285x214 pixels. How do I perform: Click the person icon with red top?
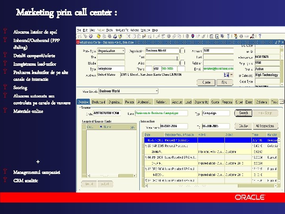[x=236, y=36]
